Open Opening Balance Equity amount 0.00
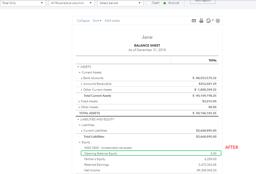Image resolution: width=256 pixels, height=174 pixels. click(x=213, y=153)
